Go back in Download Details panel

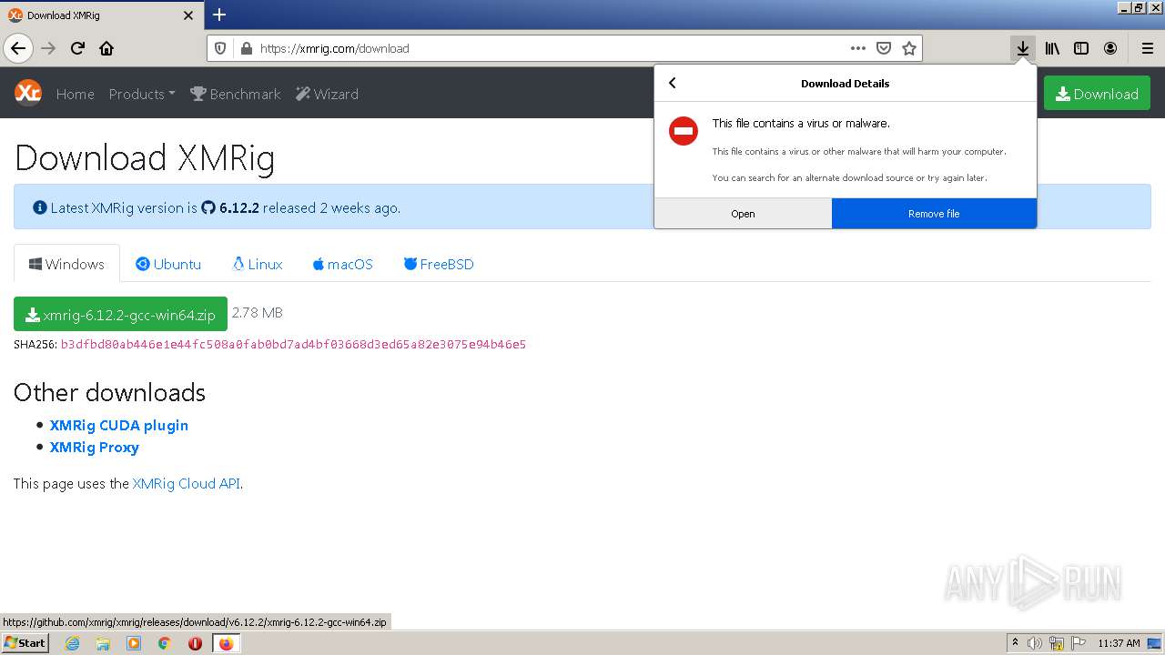(673, 83)
